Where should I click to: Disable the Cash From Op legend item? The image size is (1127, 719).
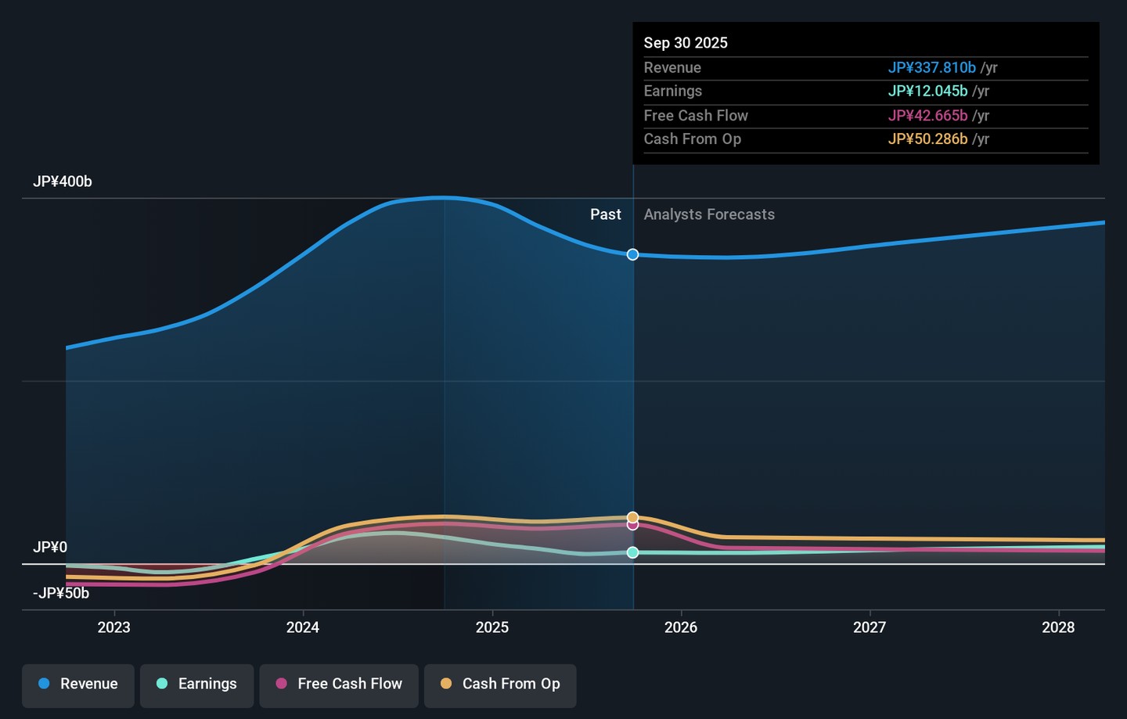[x=500, y=684]
